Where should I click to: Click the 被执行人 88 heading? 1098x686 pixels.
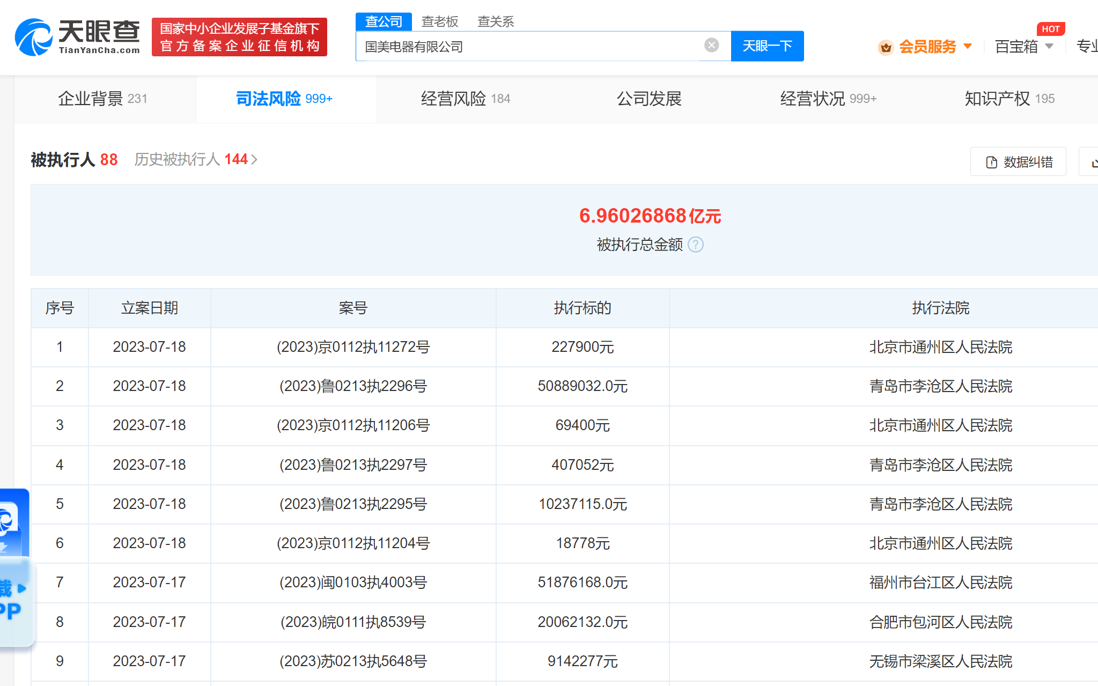(x=74, y=159)
